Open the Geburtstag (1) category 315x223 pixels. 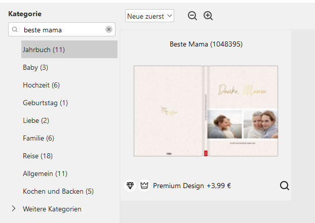pos(45,103)
